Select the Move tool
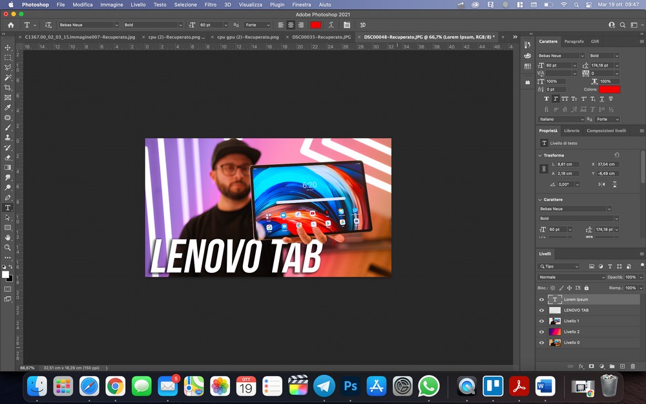646x404 pixels. pyautogui.click(x=7, y=47)
